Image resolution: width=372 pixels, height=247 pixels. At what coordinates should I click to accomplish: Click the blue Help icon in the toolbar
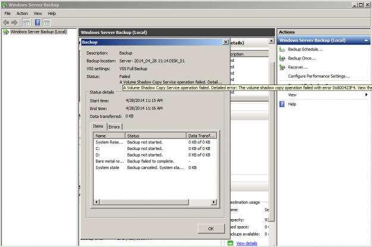(x=37, y=22)
